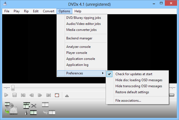Open the Application log
This screenshot has width=179, height=120.
coord(82,65)
